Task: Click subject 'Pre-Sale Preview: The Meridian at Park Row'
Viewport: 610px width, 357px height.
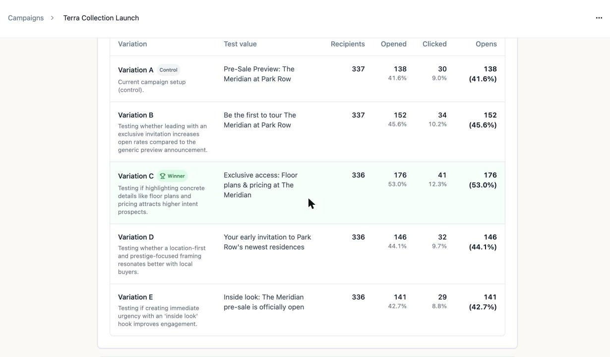Action: click(259, 74)
